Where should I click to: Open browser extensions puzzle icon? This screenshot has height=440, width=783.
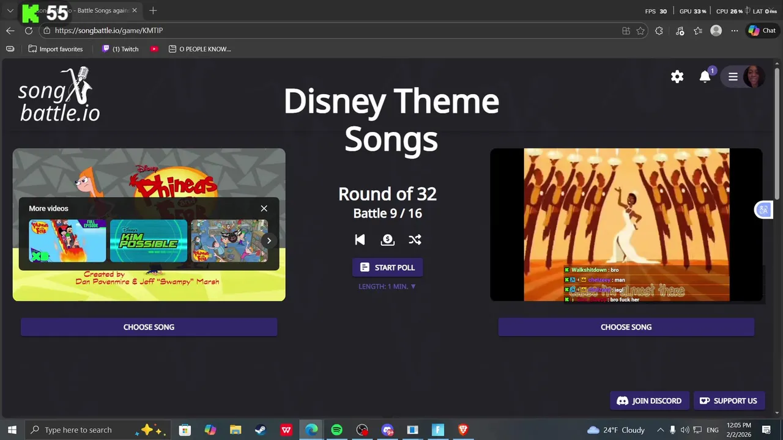[659, 31]
